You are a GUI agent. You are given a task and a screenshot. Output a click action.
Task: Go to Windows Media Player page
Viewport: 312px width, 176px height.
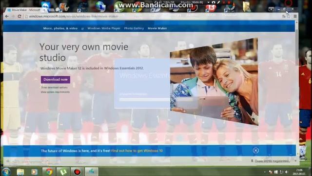(x=104, y=28)
